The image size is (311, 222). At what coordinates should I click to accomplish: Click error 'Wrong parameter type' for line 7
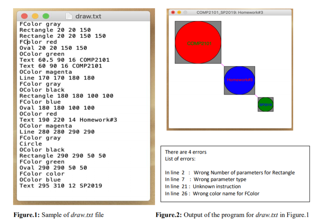tap(220, 179)
